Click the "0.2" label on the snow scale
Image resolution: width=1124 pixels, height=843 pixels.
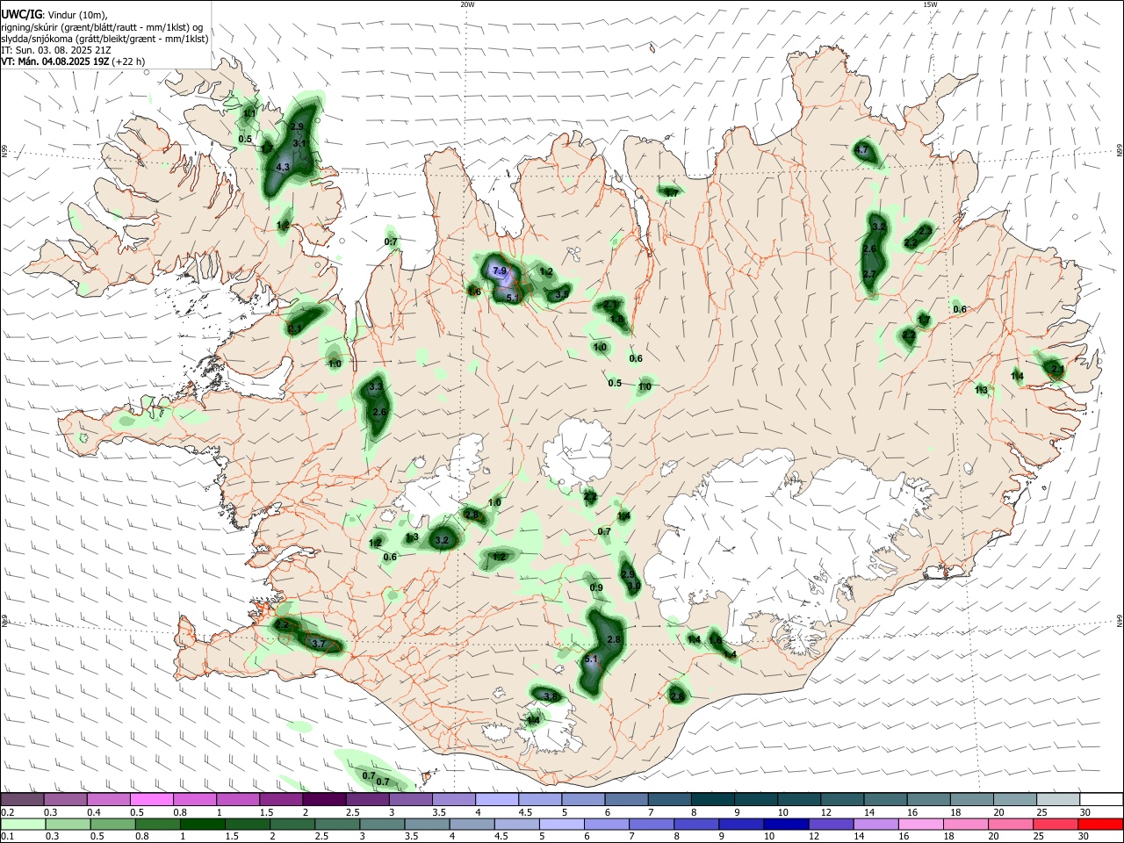[x=7, y=812]
